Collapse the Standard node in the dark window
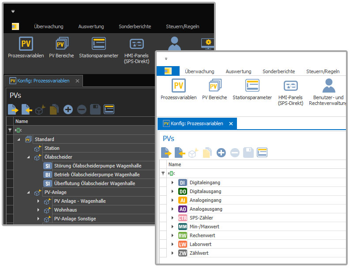Screen dimensions: 353x268 pyautogui.click(x=19, y=139)
